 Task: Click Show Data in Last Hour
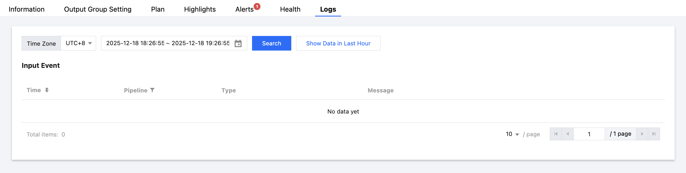[338, 43]
